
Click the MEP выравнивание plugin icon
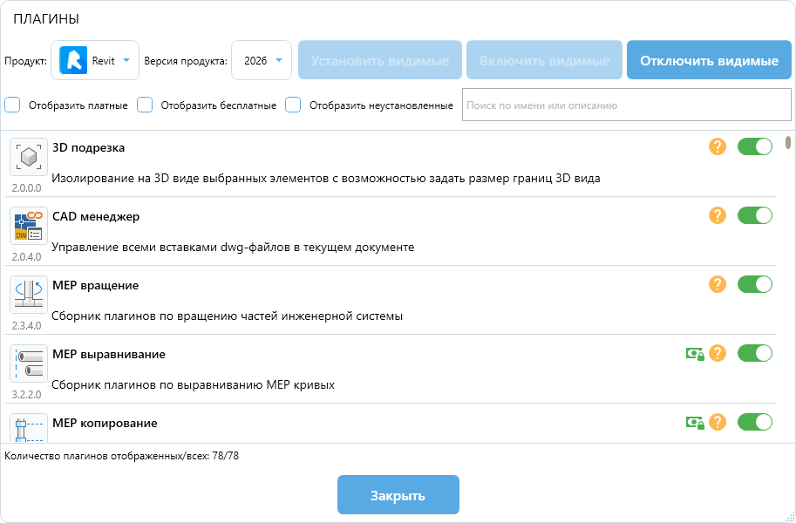[x=29, y=363]
